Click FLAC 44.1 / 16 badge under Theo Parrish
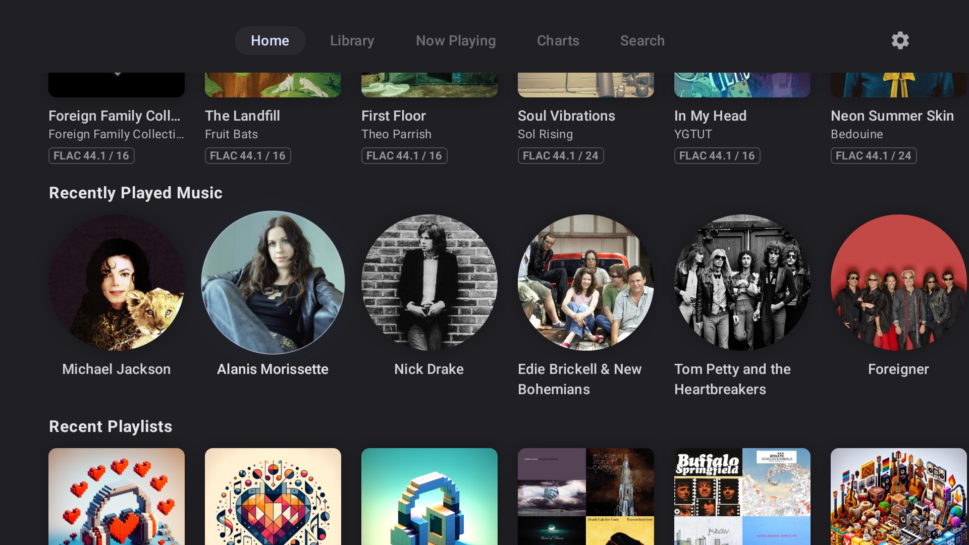 coord(404,155)
